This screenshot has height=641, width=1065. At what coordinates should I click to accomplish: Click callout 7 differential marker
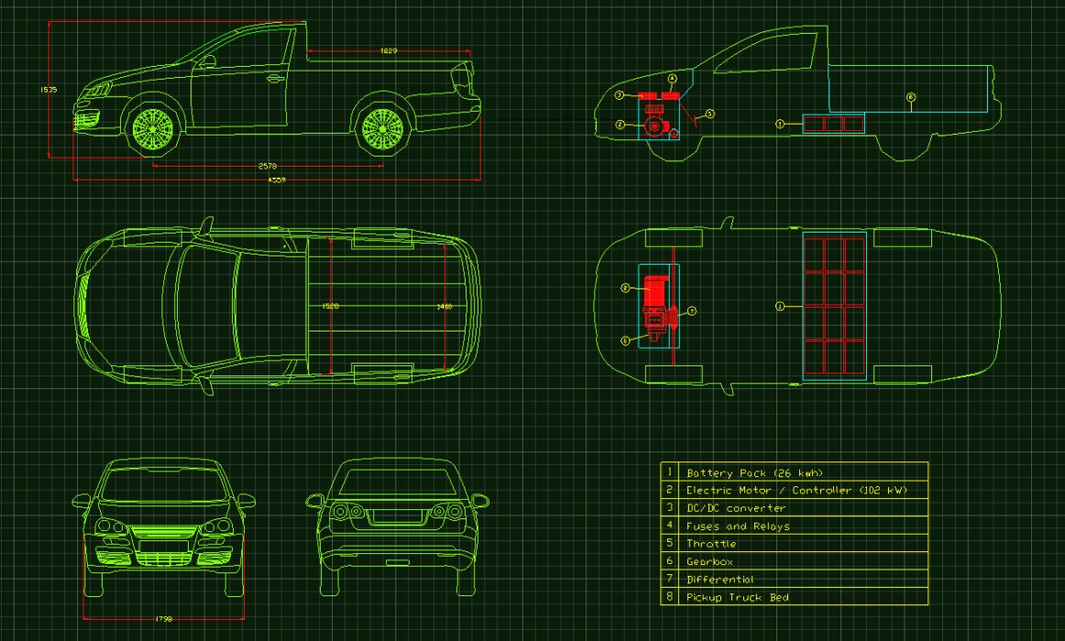(692, 311)
